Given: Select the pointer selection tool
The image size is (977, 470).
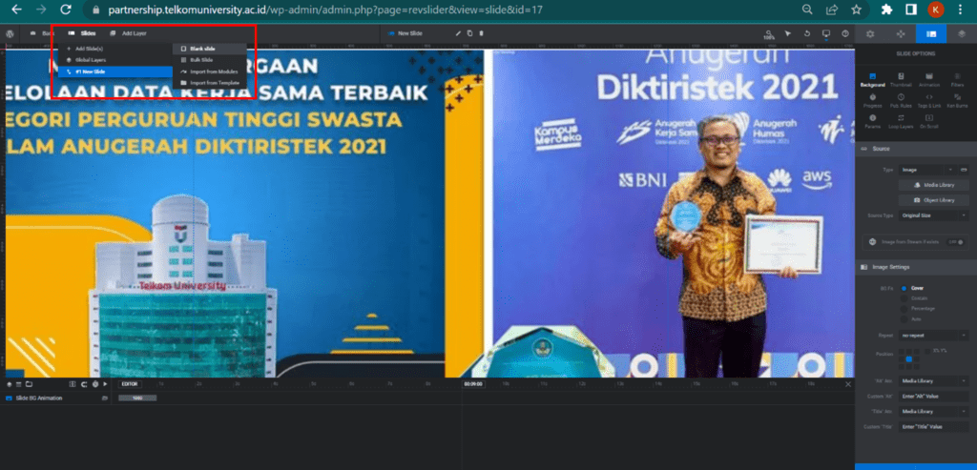Looking at the screenshot, I should [787, 33].
